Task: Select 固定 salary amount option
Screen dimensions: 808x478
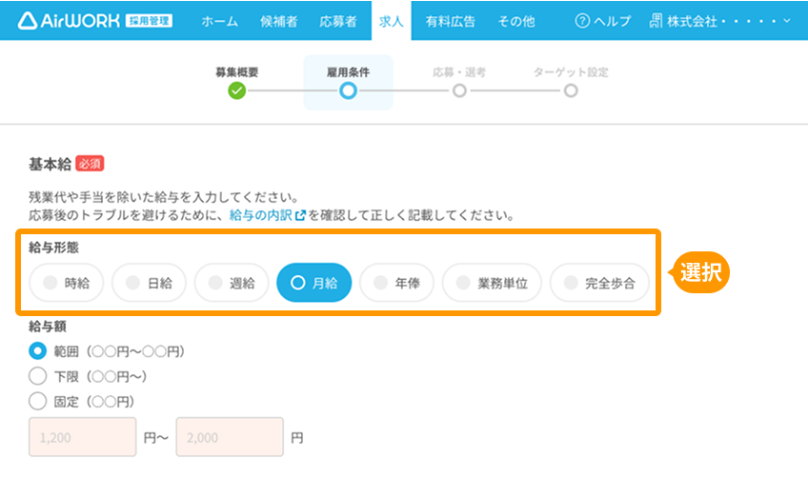Action: (37, 401)
